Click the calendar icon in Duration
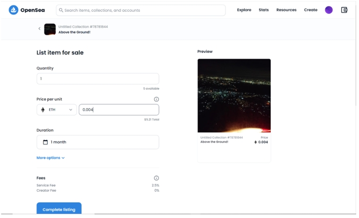359x218 pixels. click(45, 142)
